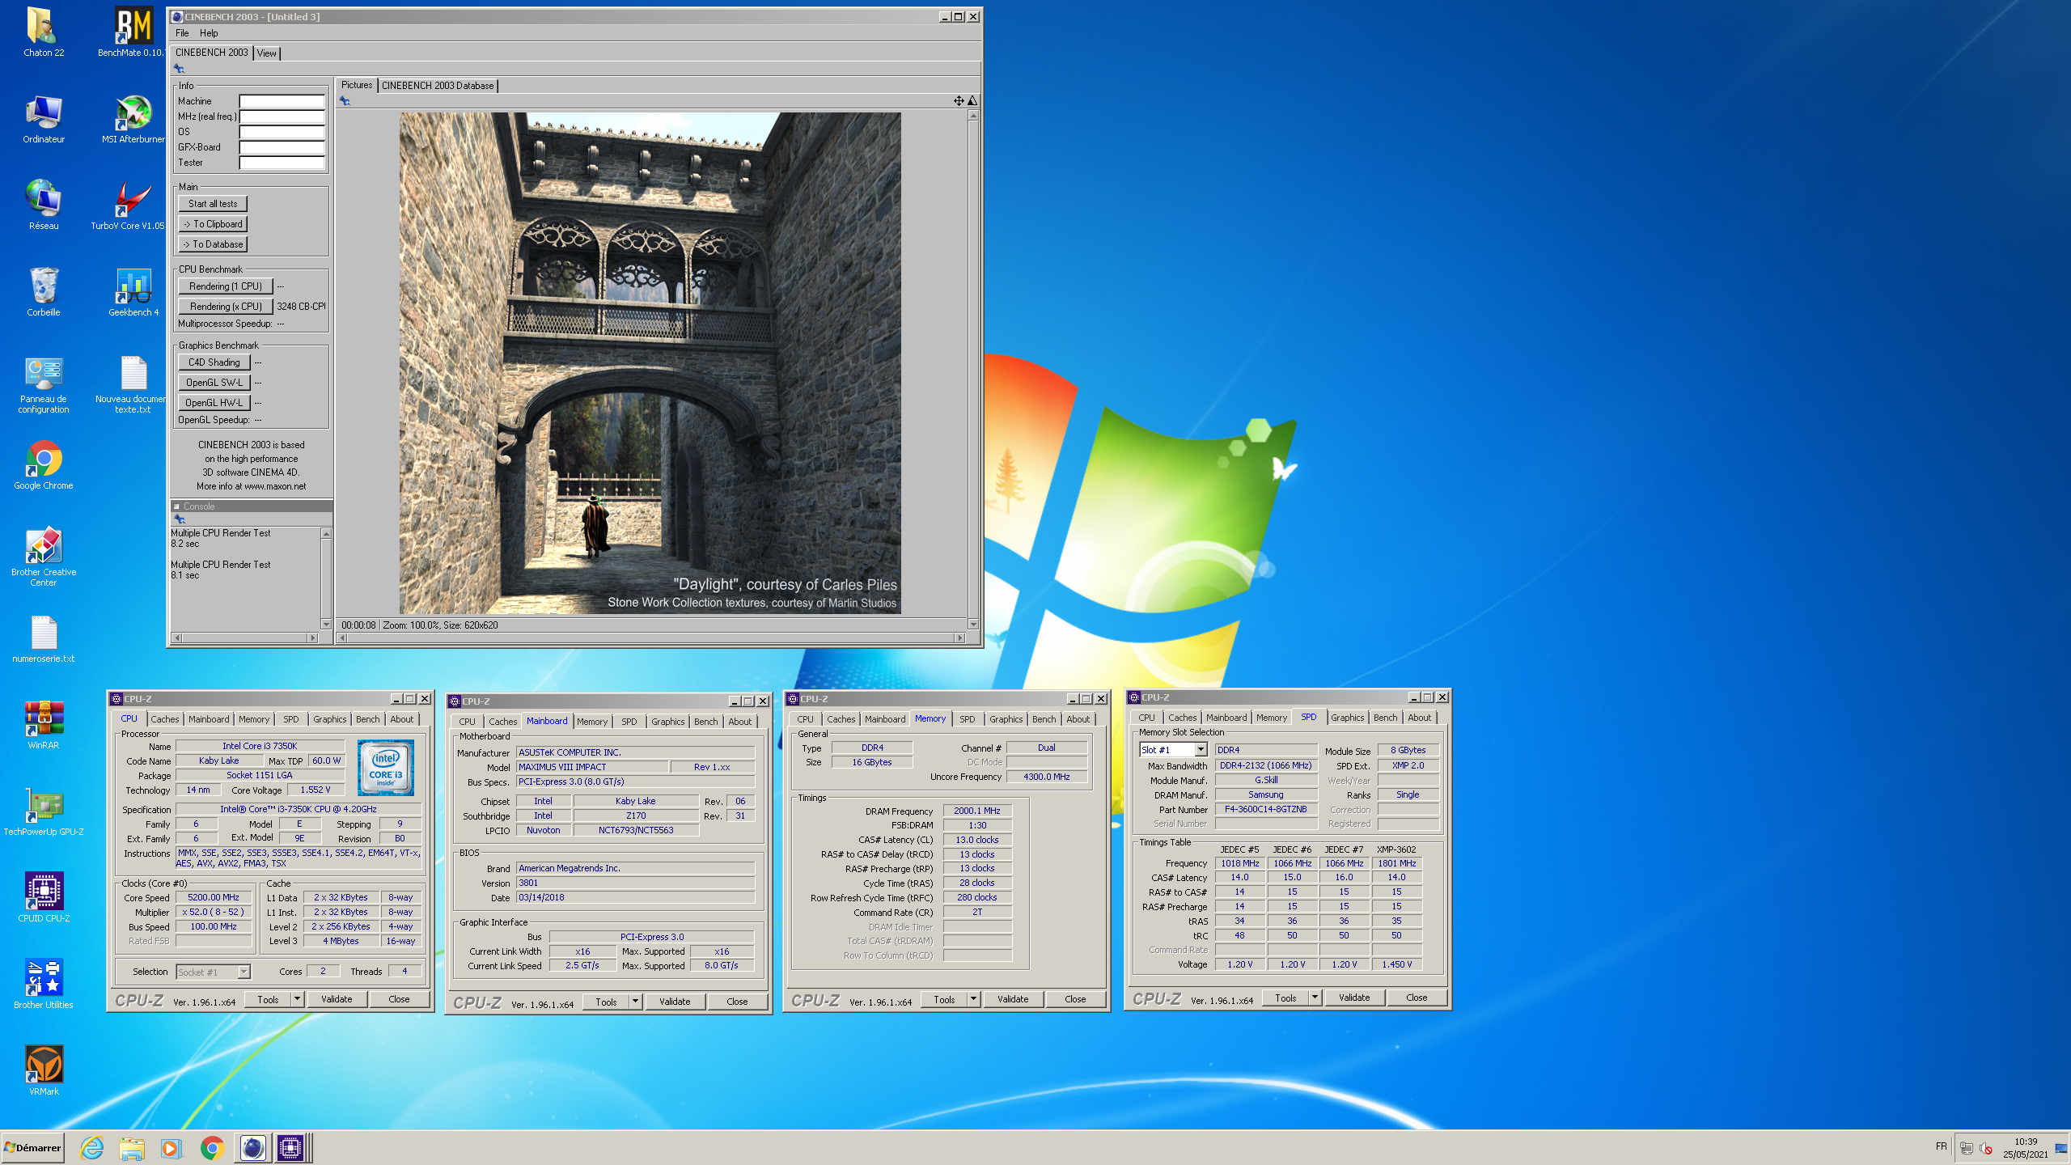
Task: Run Rendering (x CPU) benchmark
Action: 225,307
